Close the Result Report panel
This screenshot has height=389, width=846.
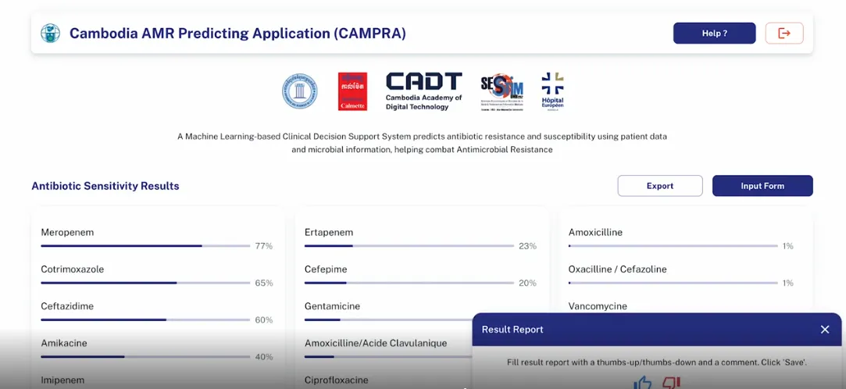(824, 330)
